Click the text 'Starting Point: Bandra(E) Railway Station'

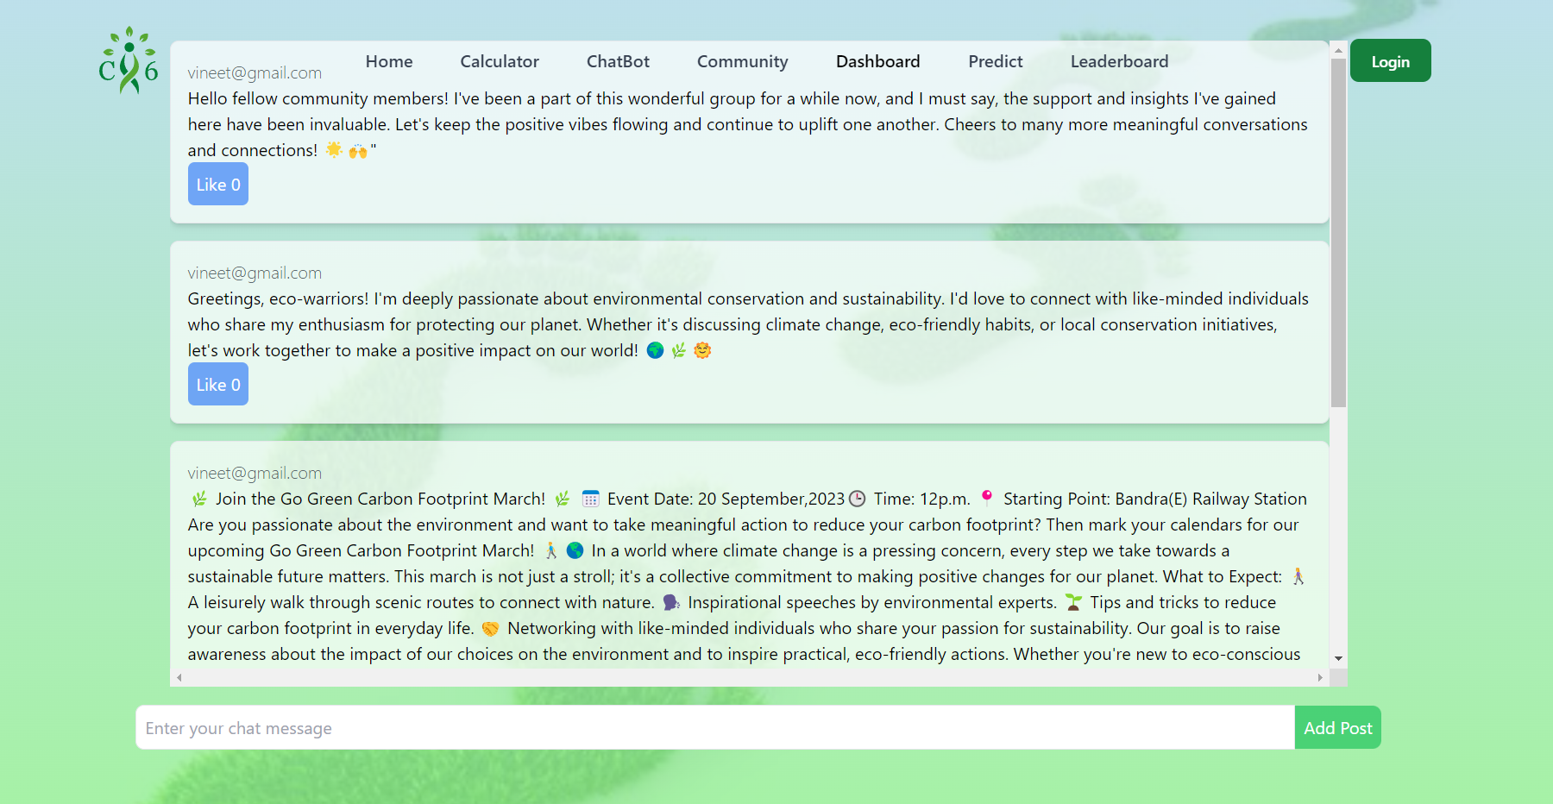pos(1155,499)
